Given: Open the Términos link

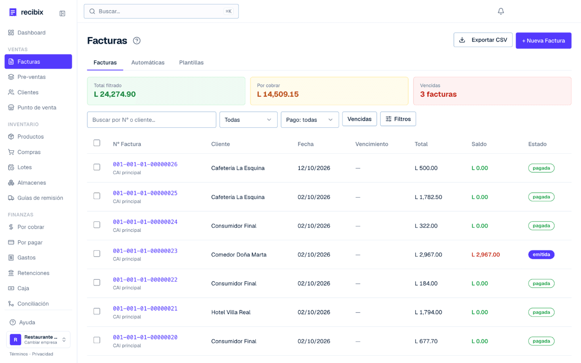Looking at the screenshot, I should (19, 354).
